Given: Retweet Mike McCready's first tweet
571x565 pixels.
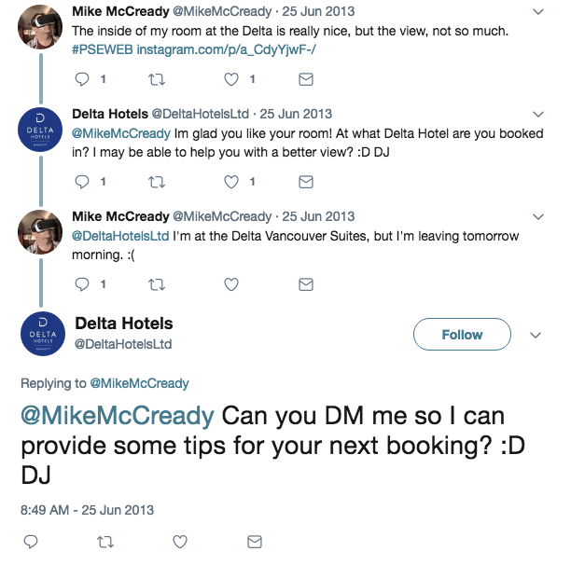Looking at the screenshot, I should point(157,79).
